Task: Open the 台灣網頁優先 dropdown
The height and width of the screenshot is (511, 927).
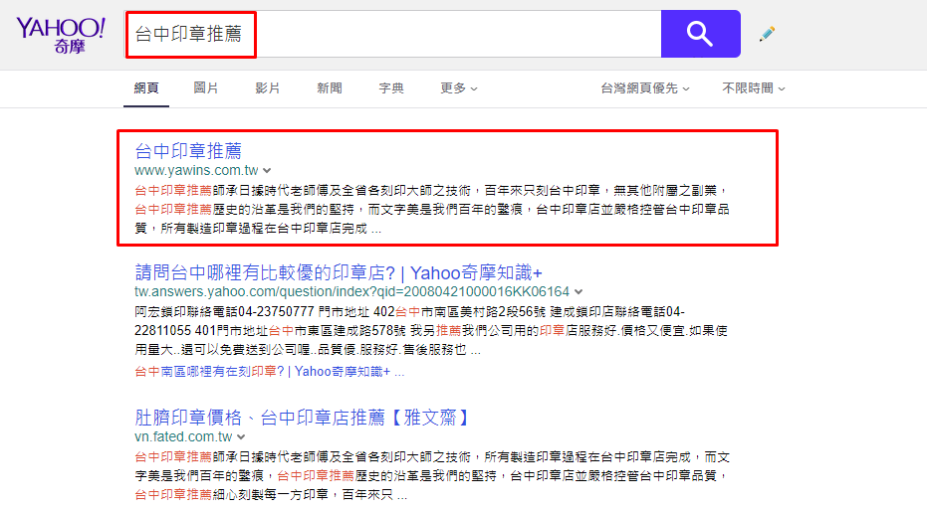Action: pos(645,88)
